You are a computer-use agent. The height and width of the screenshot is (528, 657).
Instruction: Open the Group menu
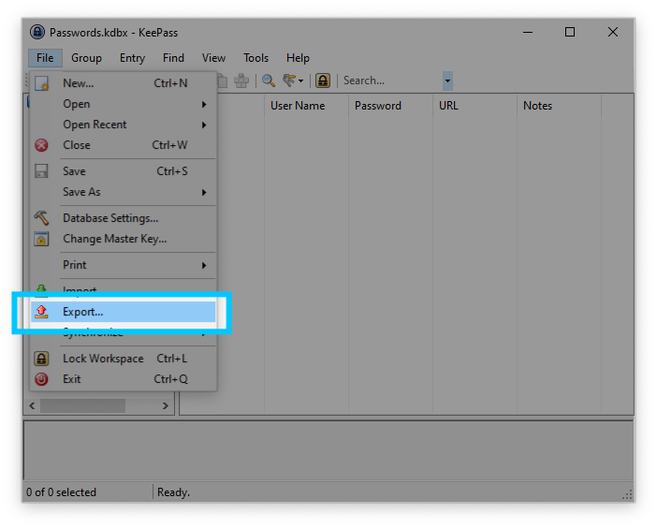pyautogui.click(x=86, y=58)
